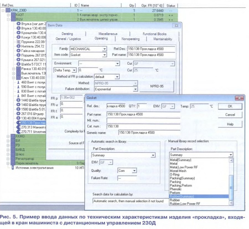Click OK in the Gasket dialog

230,106
